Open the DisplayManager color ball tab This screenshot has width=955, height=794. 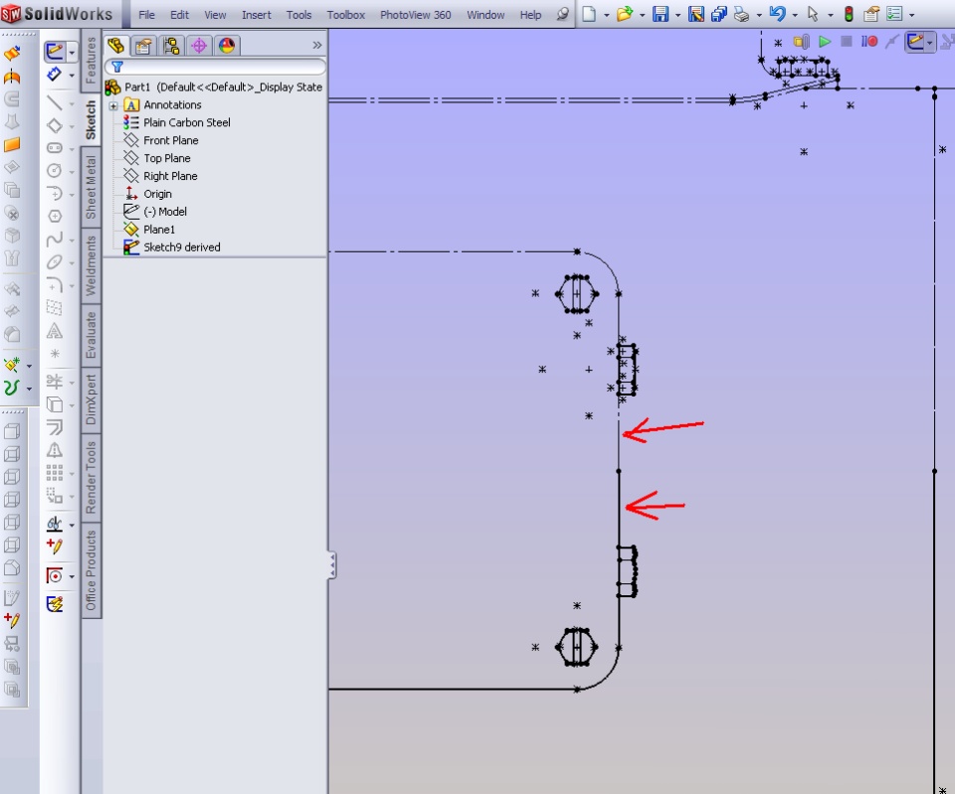[227, 46]
